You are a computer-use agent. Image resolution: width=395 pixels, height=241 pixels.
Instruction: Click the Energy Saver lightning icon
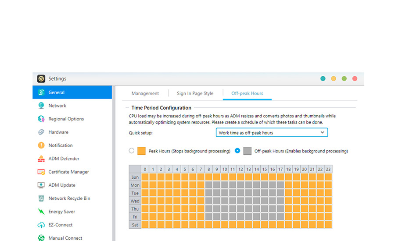pyautogui.click(x=41, y=212)
